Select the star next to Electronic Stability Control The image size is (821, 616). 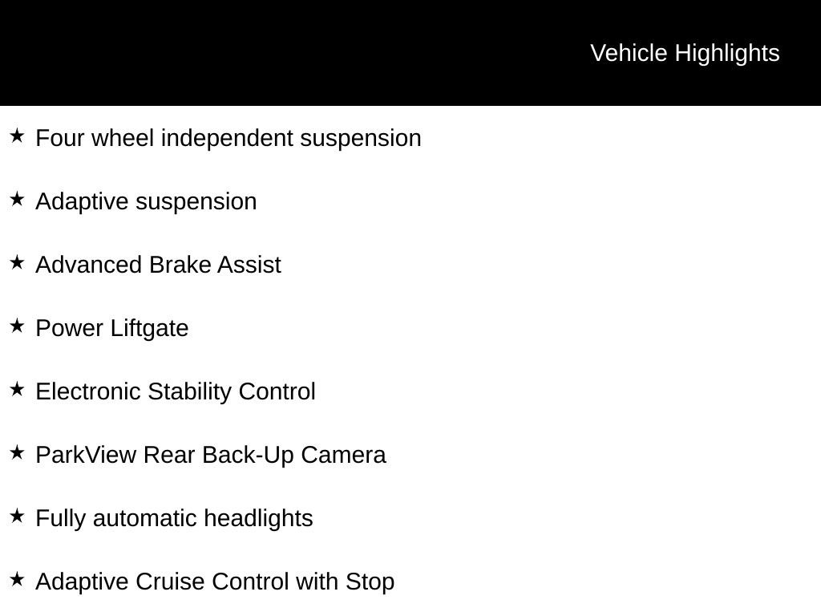point(17,389)
